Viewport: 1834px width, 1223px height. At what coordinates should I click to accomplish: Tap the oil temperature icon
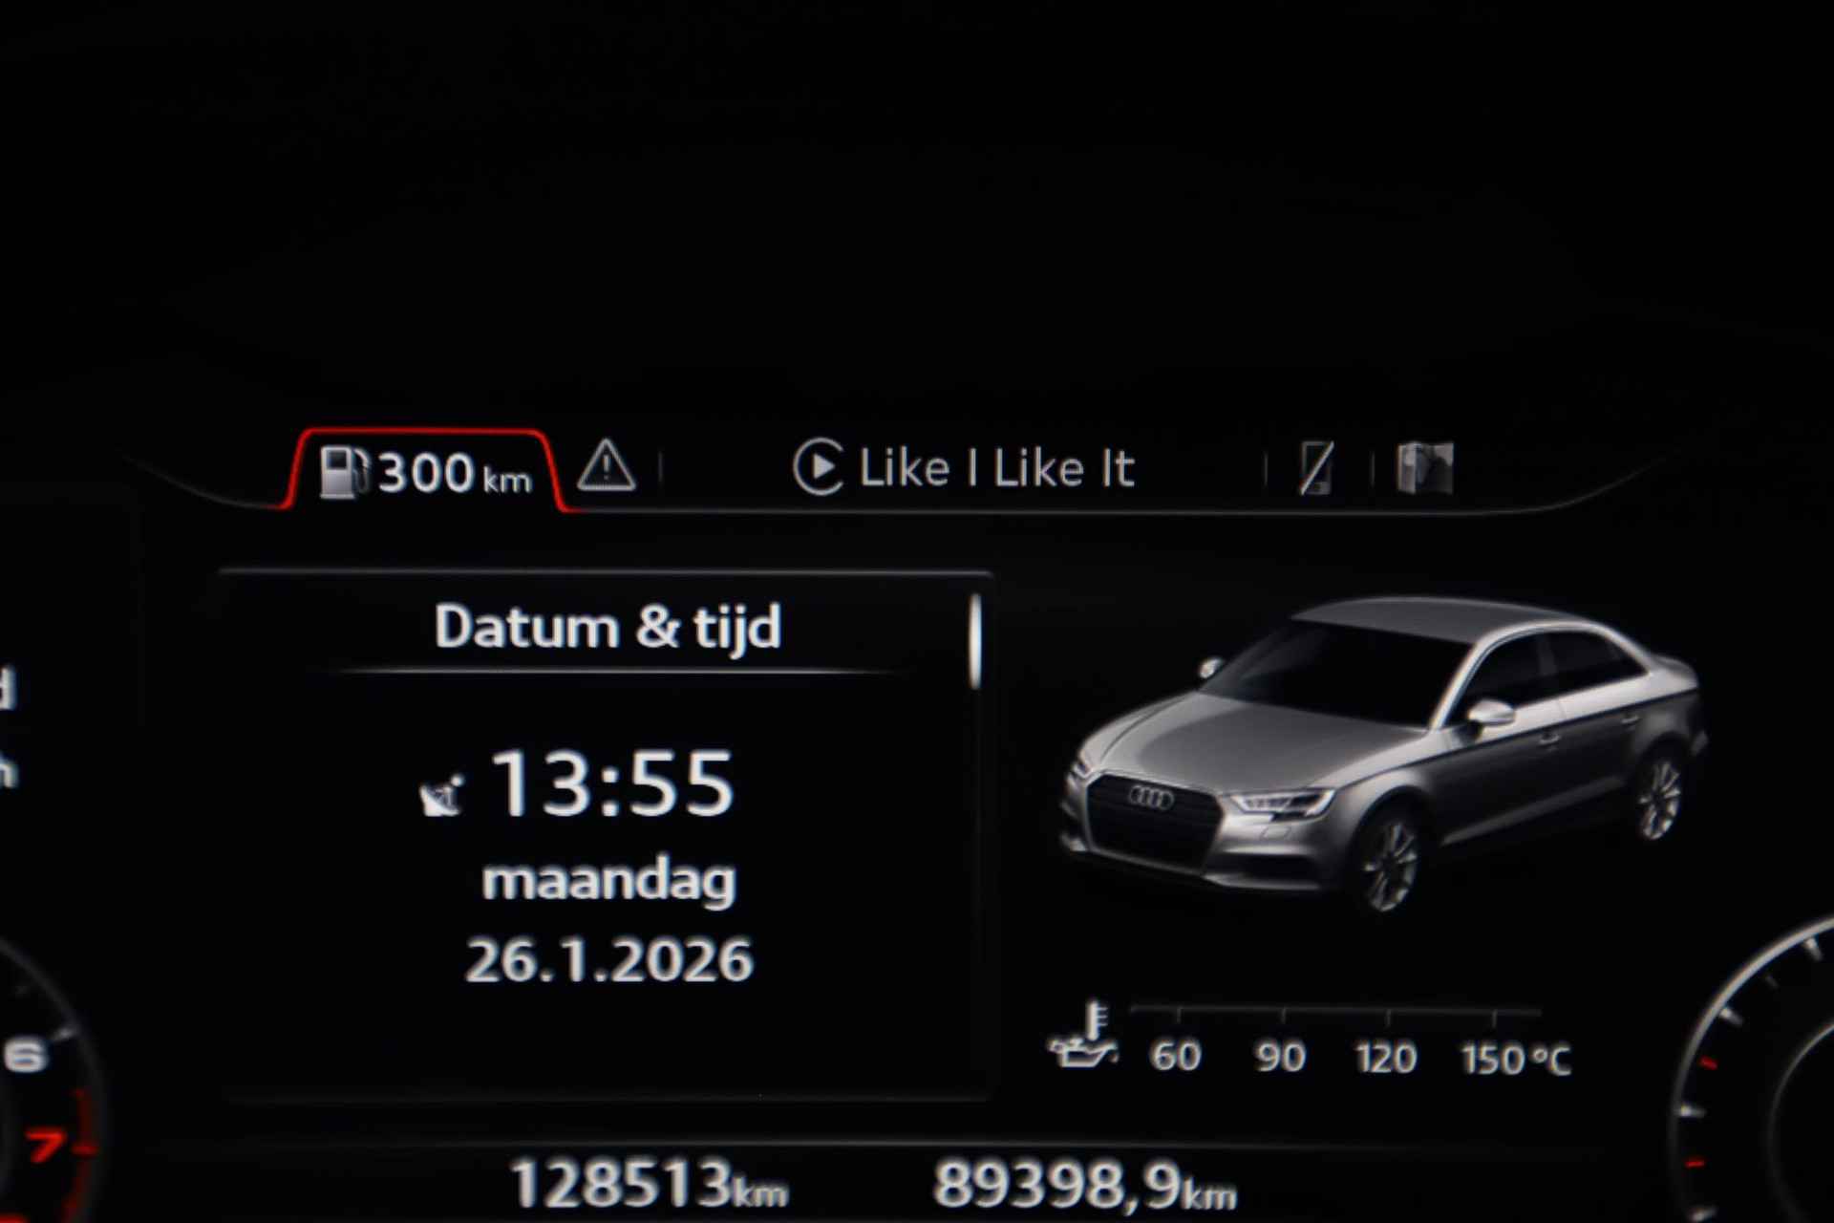point(1084,1034)
